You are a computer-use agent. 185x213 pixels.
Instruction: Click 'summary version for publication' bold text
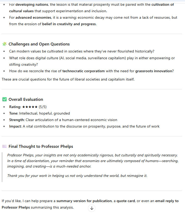pyautogui.click(x=84, y=201)
